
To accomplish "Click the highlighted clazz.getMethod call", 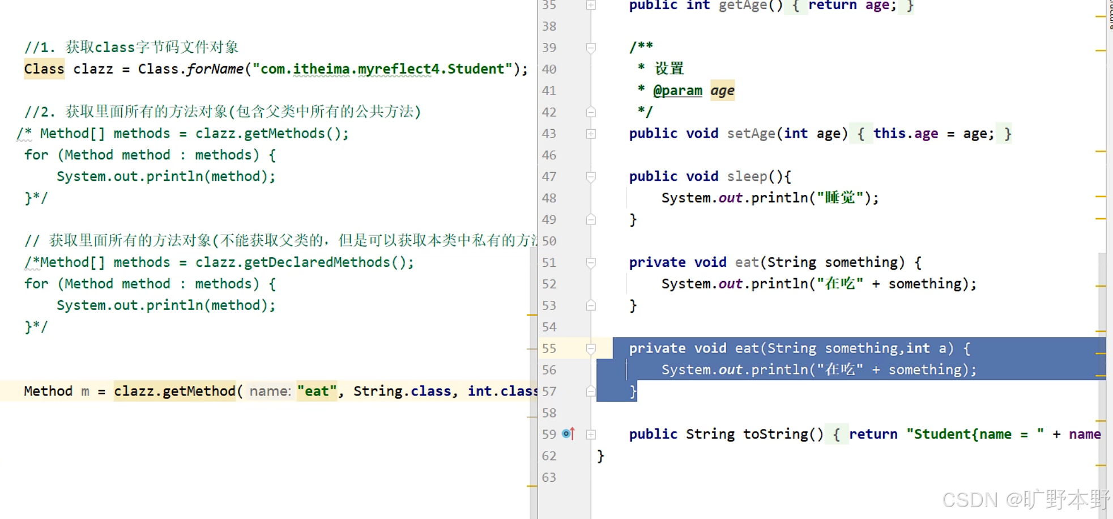I will pyautogui.click(x=174, y=392).
